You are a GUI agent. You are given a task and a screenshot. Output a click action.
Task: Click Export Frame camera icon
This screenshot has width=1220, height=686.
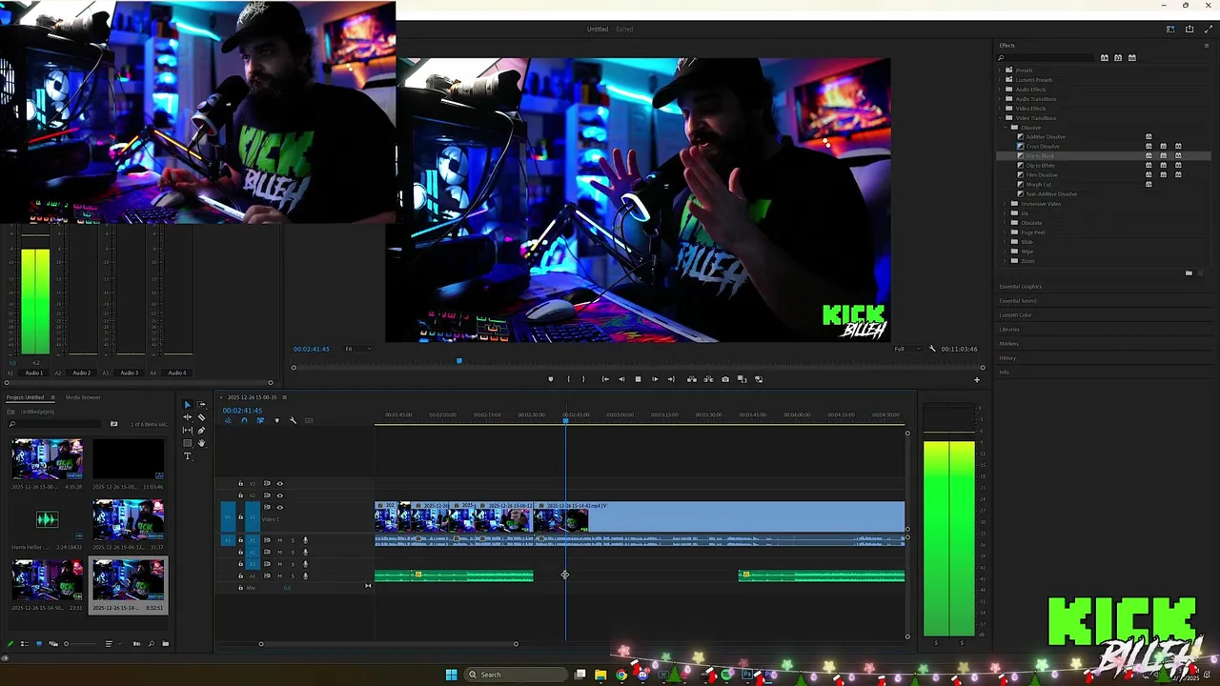tap(725, 379)
